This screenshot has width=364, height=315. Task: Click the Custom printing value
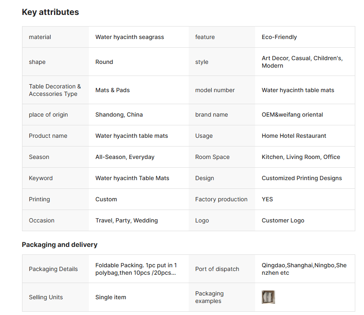106,199
